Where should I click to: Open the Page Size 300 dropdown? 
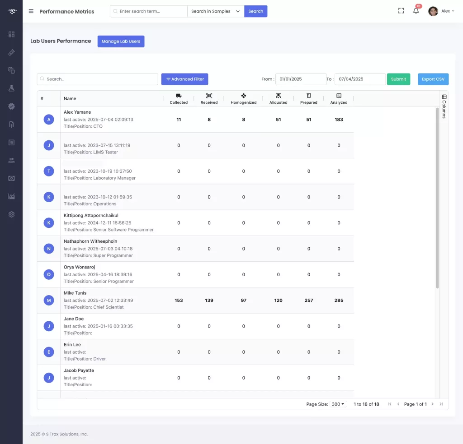pos(338,404)
